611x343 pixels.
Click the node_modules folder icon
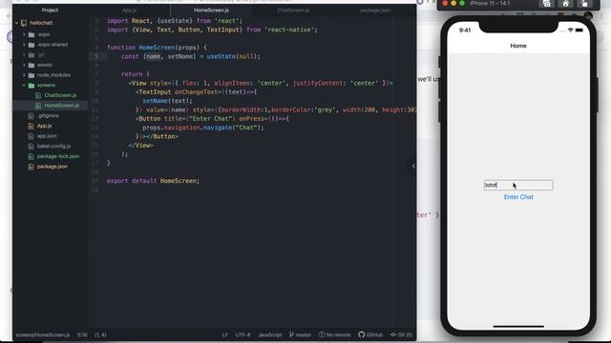pos(32,75)
